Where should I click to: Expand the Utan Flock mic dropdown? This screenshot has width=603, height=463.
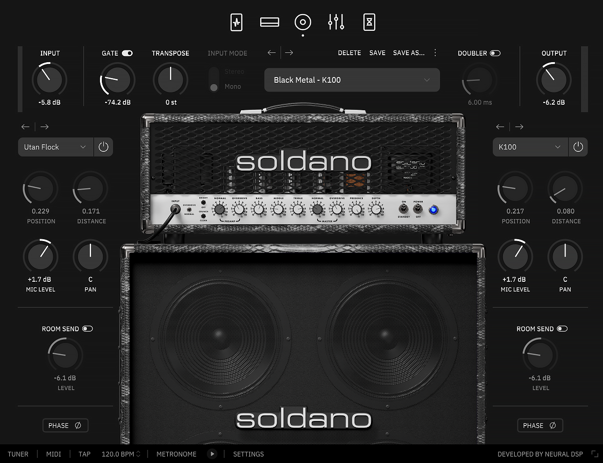click(x=56, y=147)
